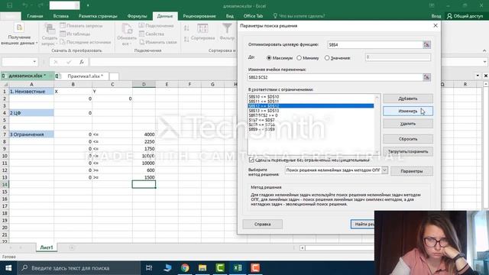Expand the formula bar
Viewport: 489px width, 275px height.
click(x=484, y=62)
